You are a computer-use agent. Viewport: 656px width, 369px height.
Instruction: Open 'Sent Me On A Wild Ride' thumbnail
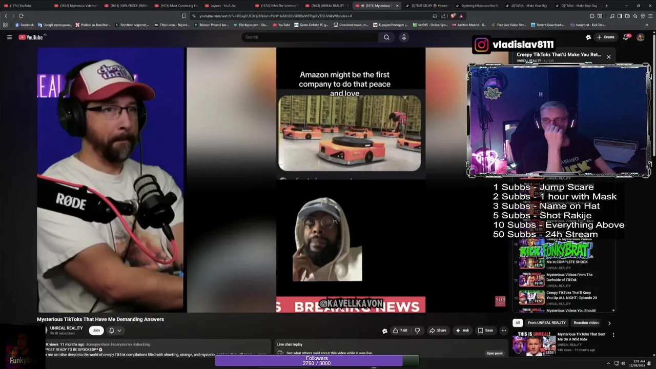(534, 343)
